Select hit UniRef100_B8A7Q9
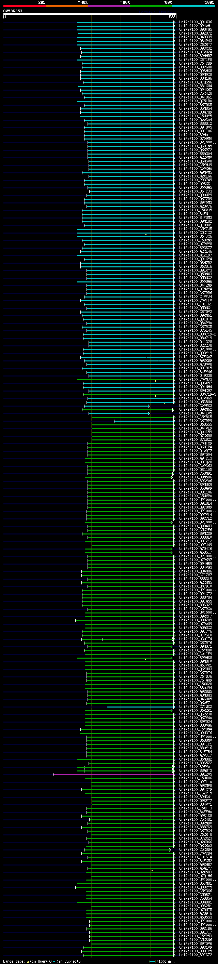 196,112
